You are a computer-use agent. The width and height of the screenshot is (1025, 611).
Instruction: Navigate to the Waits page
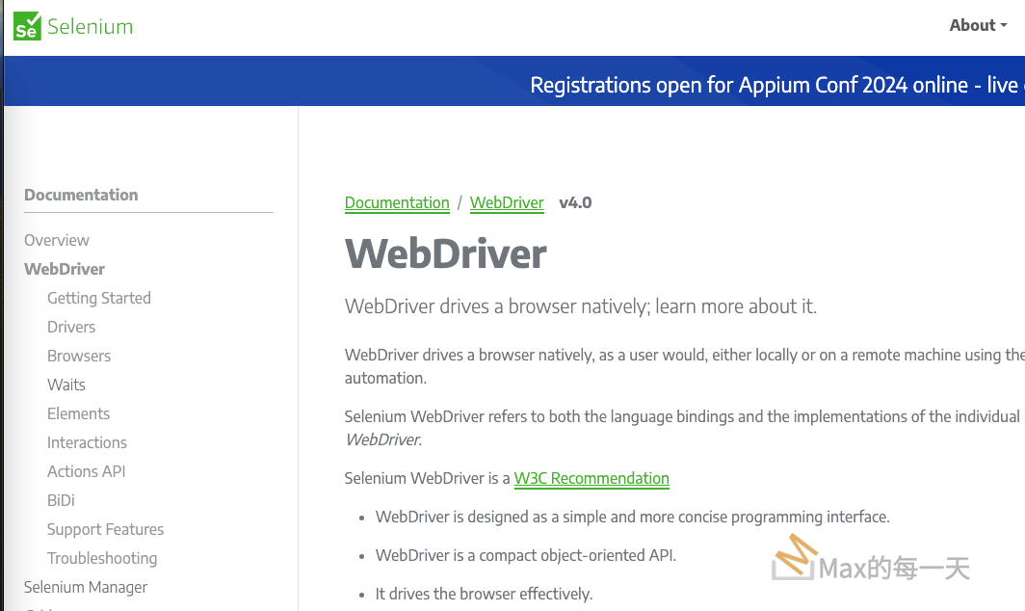pos(66,385)
